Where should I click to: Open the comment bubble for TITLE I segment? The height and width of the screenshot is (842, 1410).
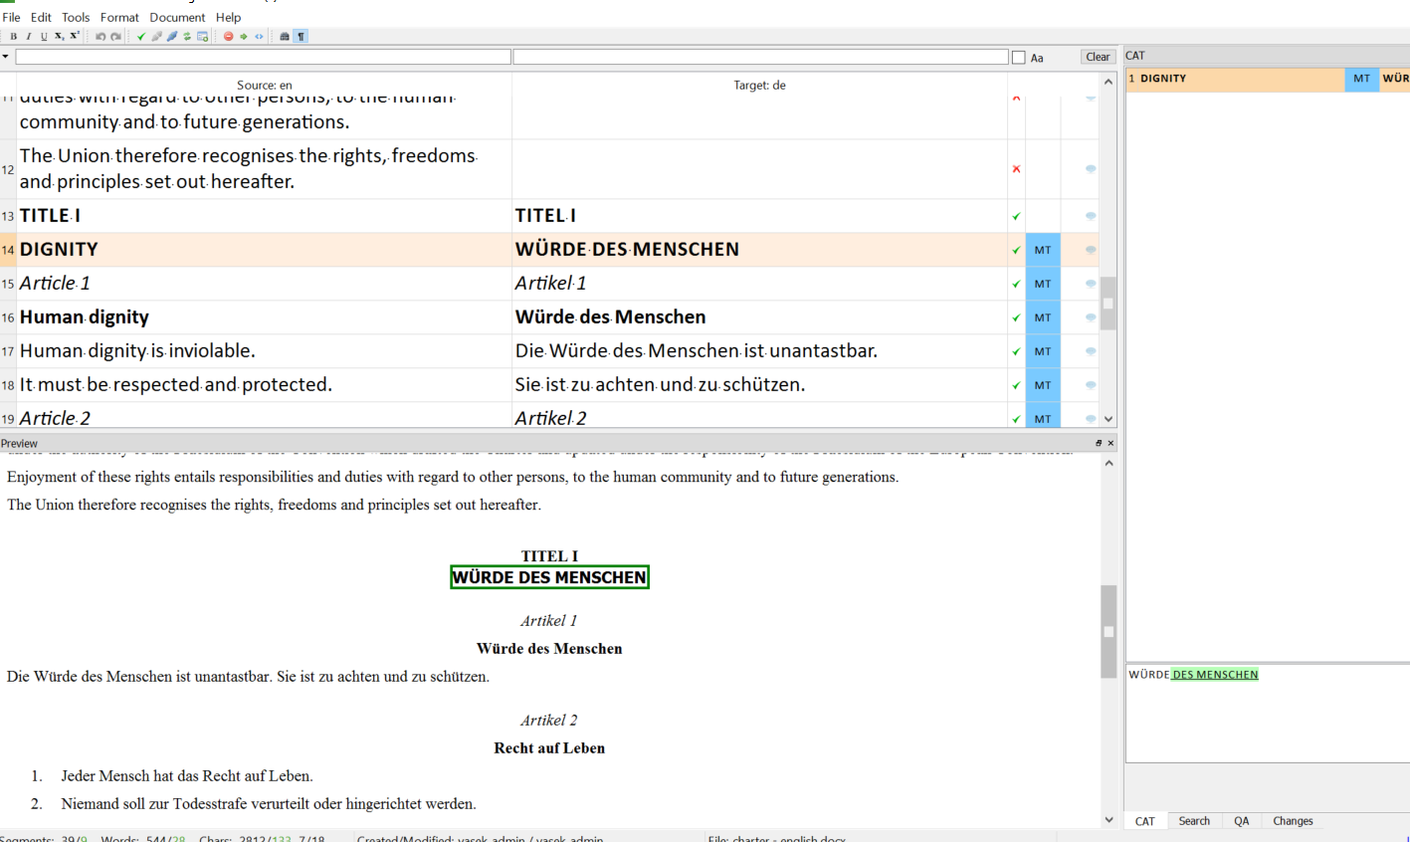pos(1091,216)
